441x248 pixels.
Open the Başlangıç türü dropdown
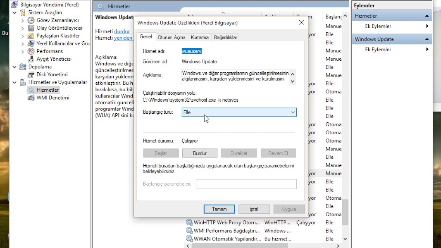pos(239,112)
